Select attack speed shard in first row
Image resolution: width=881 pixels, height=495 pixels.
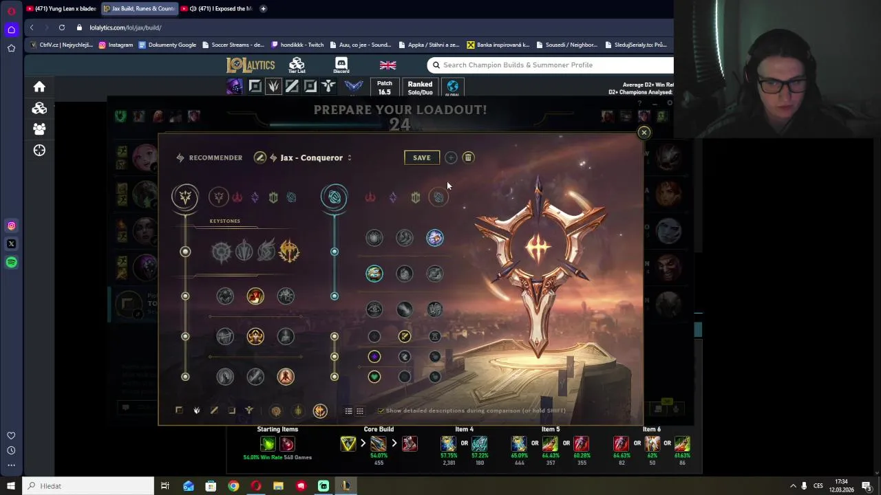tap(405, 336)
